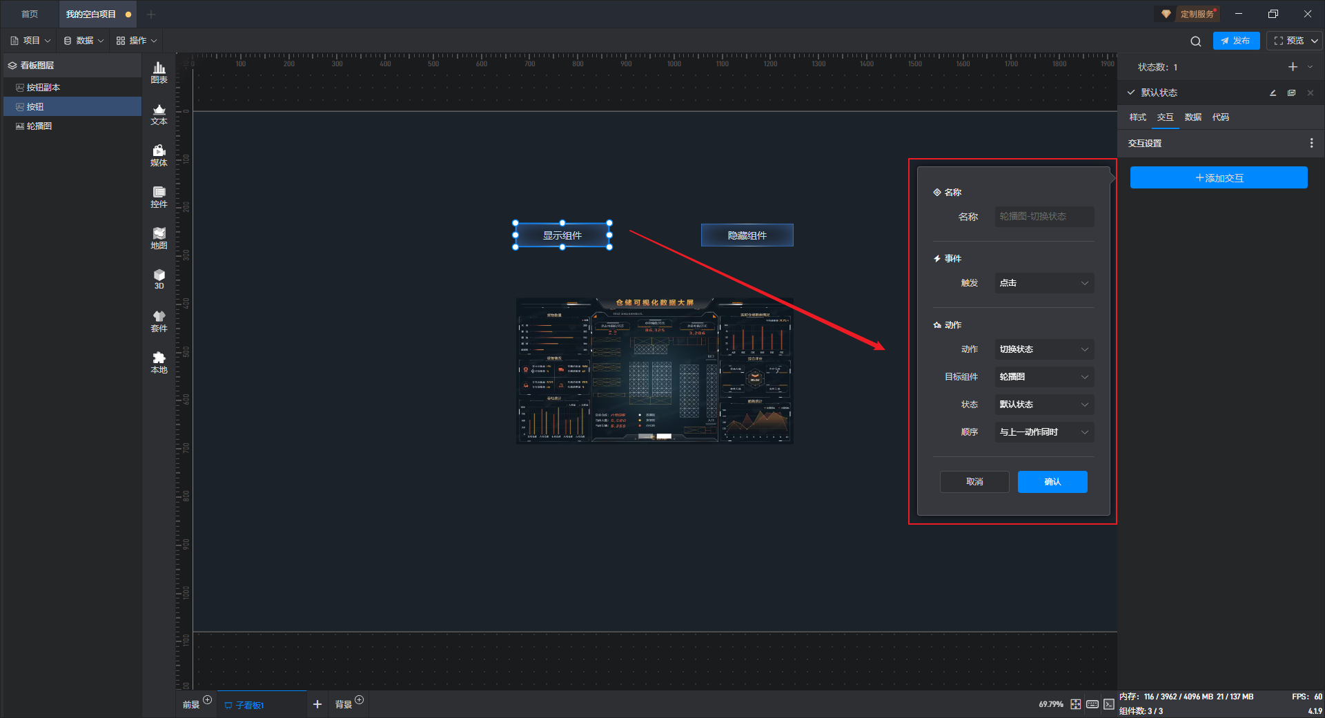Open the 顺序 dropdown showing 与上一动作同时
This screenshot has height=718, width=1325.
(x=1043, y=432)
